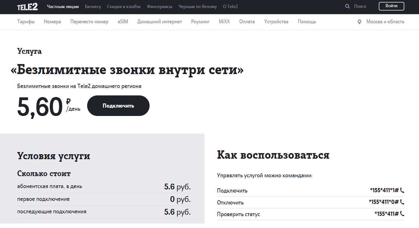The image size is (419, 228).
Task: Open MiXX navigation item
Action: point(224,22)
